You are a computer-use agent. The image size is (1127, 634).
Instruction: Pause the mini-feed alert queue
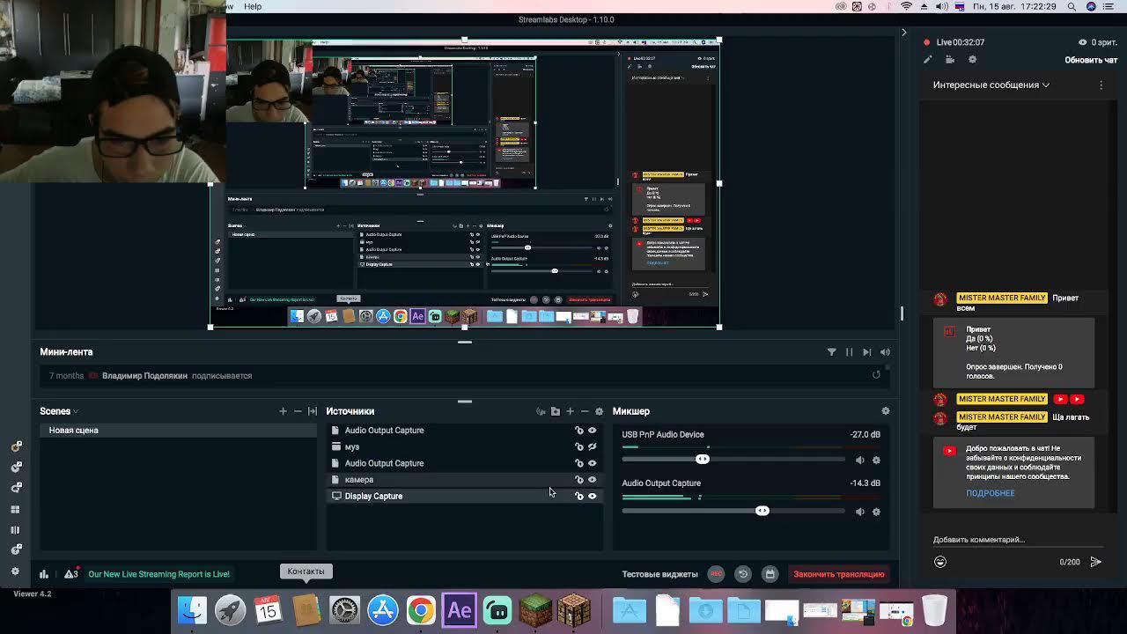849,352
